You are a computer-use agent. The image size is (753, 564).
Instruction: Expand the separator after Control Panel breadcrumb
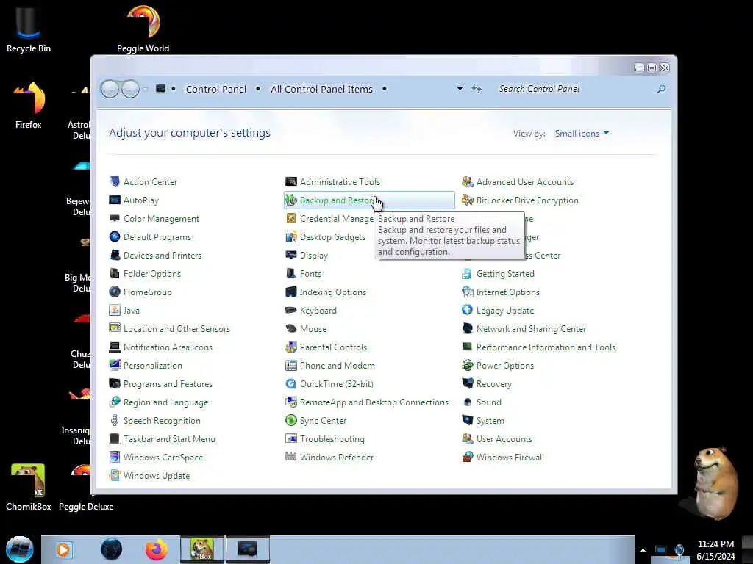[x=258, y=89]
